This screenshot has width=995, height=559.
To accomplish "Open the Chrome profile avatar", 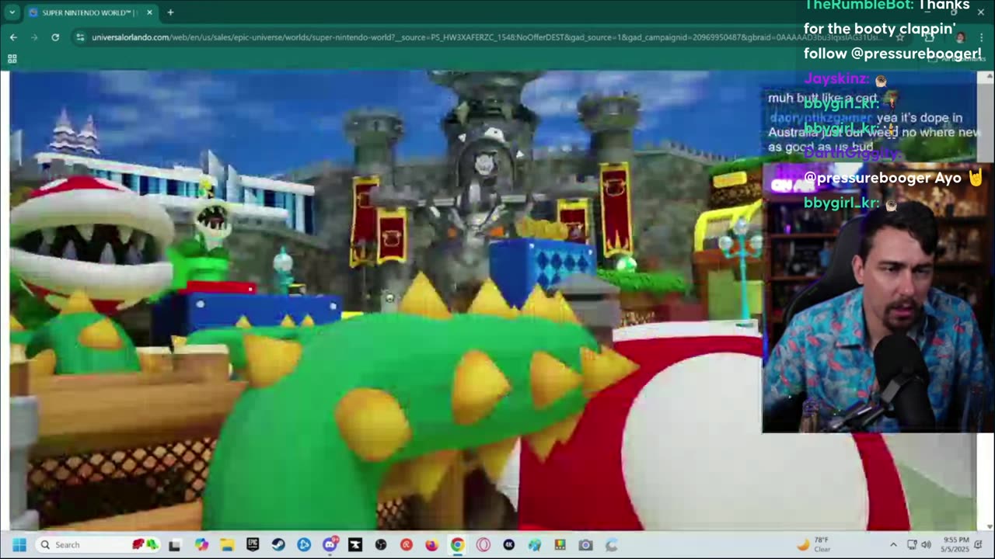I will point(961,37).
